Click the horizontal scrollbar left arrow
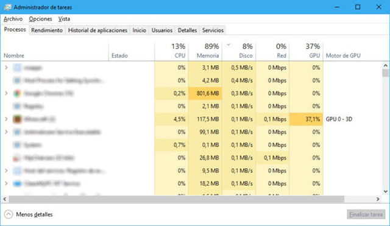This screenshot has width=390, height=226. click(4, 199)
